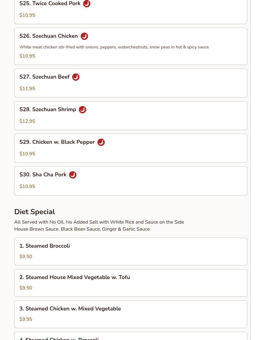Click the Szechuan Chicken white meat description text
The height and width of the screenshot is (340, 257).
[x=114, y=47]
